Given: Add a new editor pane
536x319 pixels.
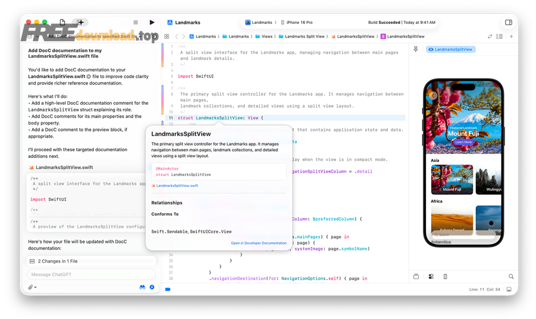Looking at the screenshot, I should pyautogui.click(x=512, y=36).
